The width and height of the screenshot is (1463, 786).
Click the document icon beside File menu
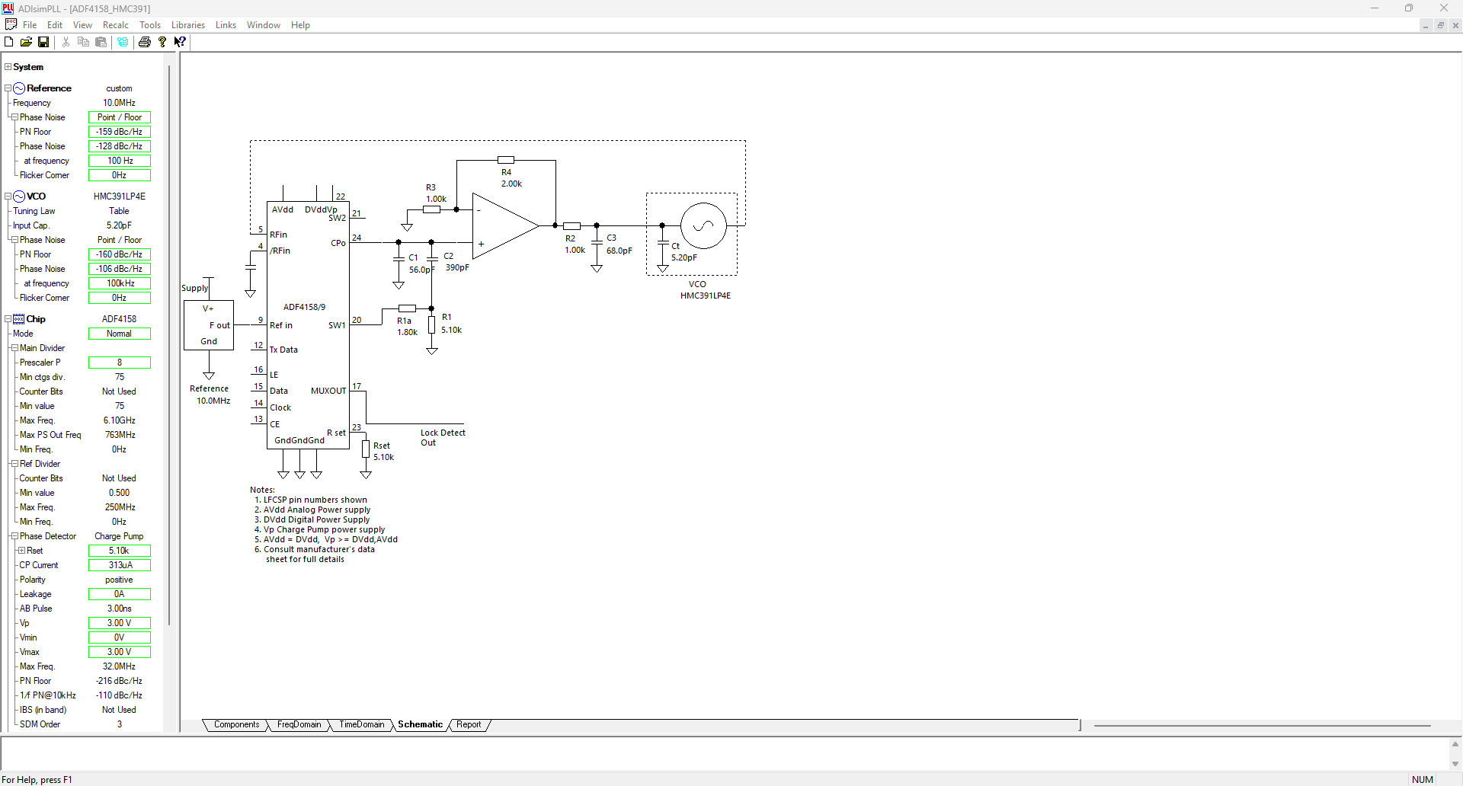(11, 24)
